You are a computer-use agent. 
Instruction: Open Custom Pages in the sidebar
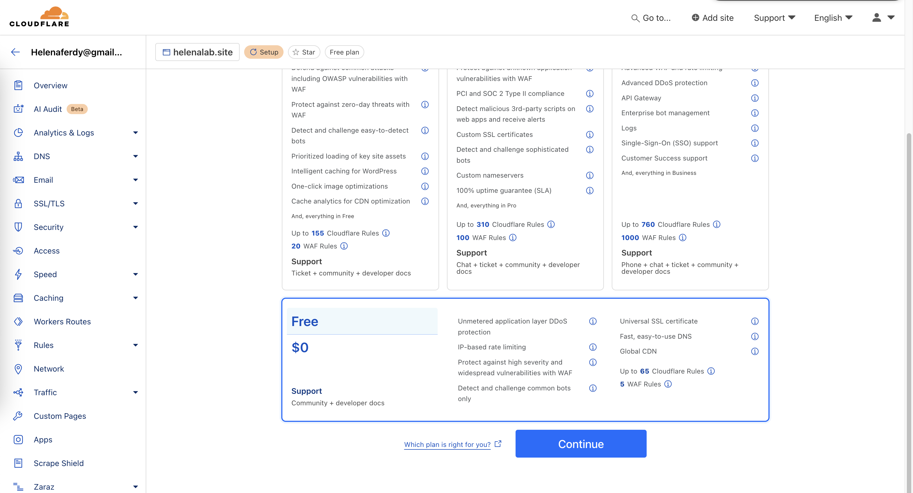pos(60,416)
